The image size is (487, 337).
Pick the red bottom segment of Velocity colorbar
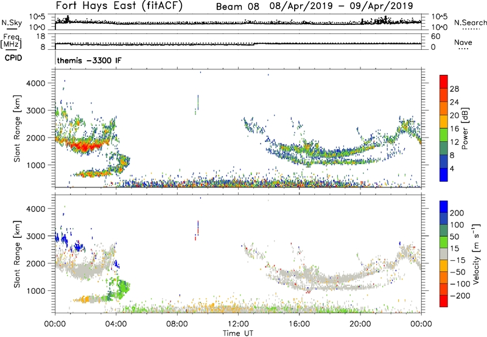pos(444,301)
